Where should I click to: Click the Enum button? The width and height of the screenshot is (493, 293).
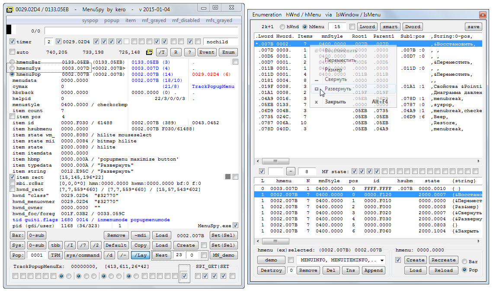[228, 52]
